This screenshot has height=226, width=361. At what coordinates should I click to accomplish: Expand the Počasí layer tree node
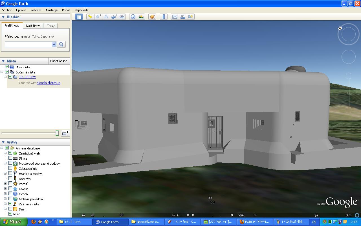coord(5,184)
